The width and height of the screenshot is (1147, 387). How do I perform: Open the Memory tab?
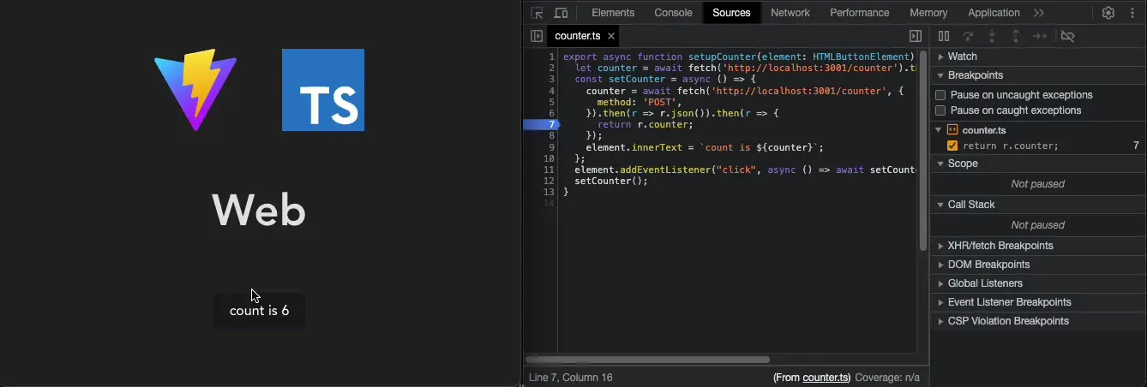(928, 13)
